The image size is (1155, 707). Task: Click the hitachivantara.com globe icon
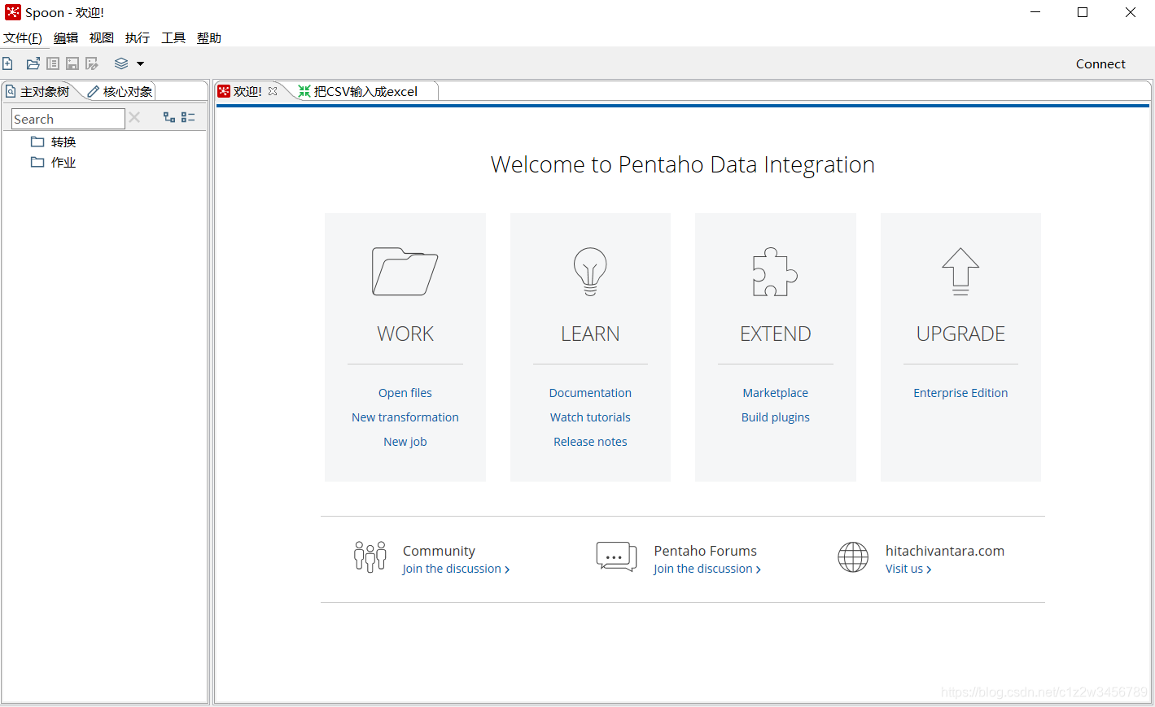point(853,557)
